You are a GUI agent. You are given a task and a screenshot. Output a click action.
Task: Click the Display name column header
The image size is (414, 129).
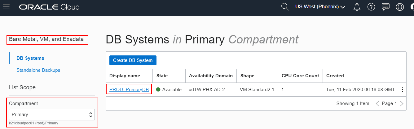[125, 76]
